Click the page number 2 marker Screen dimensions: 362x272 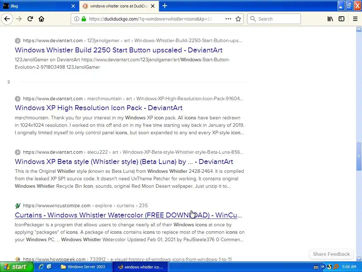pyautogui.click(x=8, y=82)
